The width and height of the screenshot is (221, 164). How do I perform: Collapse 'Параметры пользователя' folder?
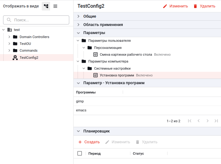point(78,41)
